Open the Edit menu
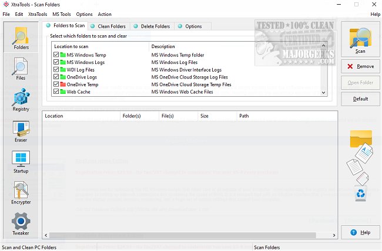 (19, 14)
